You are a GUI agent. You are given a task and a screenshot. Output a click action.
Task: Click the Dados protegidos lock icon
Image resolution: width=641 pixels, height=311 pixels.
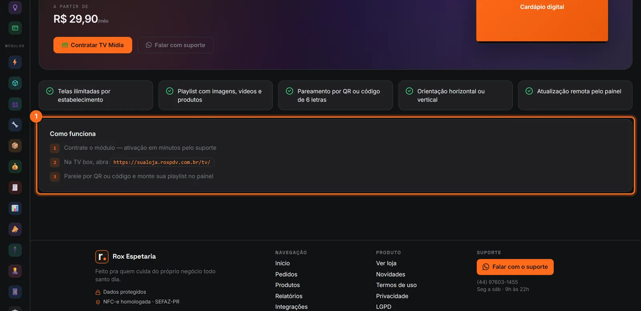click(98, 292)
